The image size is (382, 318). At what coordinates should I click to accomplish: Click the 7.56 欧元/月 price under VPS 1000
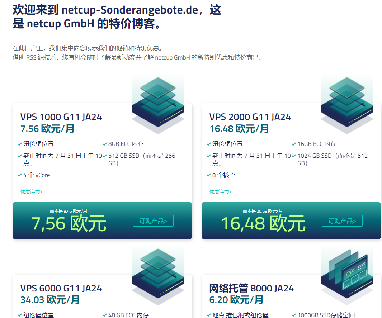click(47, 129)
